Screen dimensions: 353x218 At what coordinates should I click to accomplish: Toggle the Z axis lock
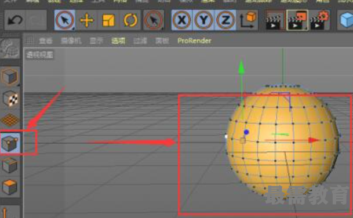pyautogui.click(x=225, y=20)
